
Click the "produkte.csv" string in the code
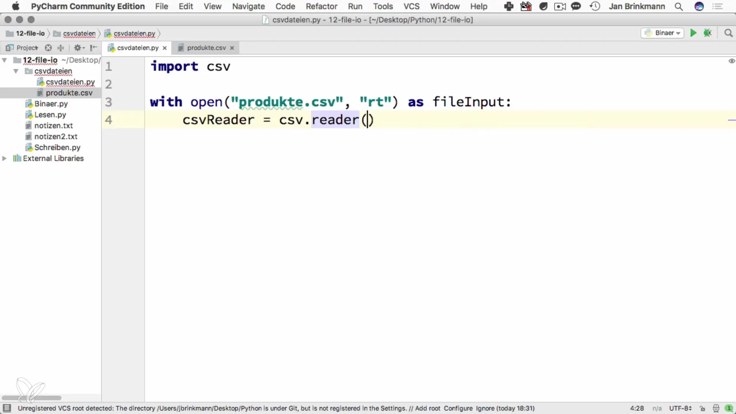point(287,102)
